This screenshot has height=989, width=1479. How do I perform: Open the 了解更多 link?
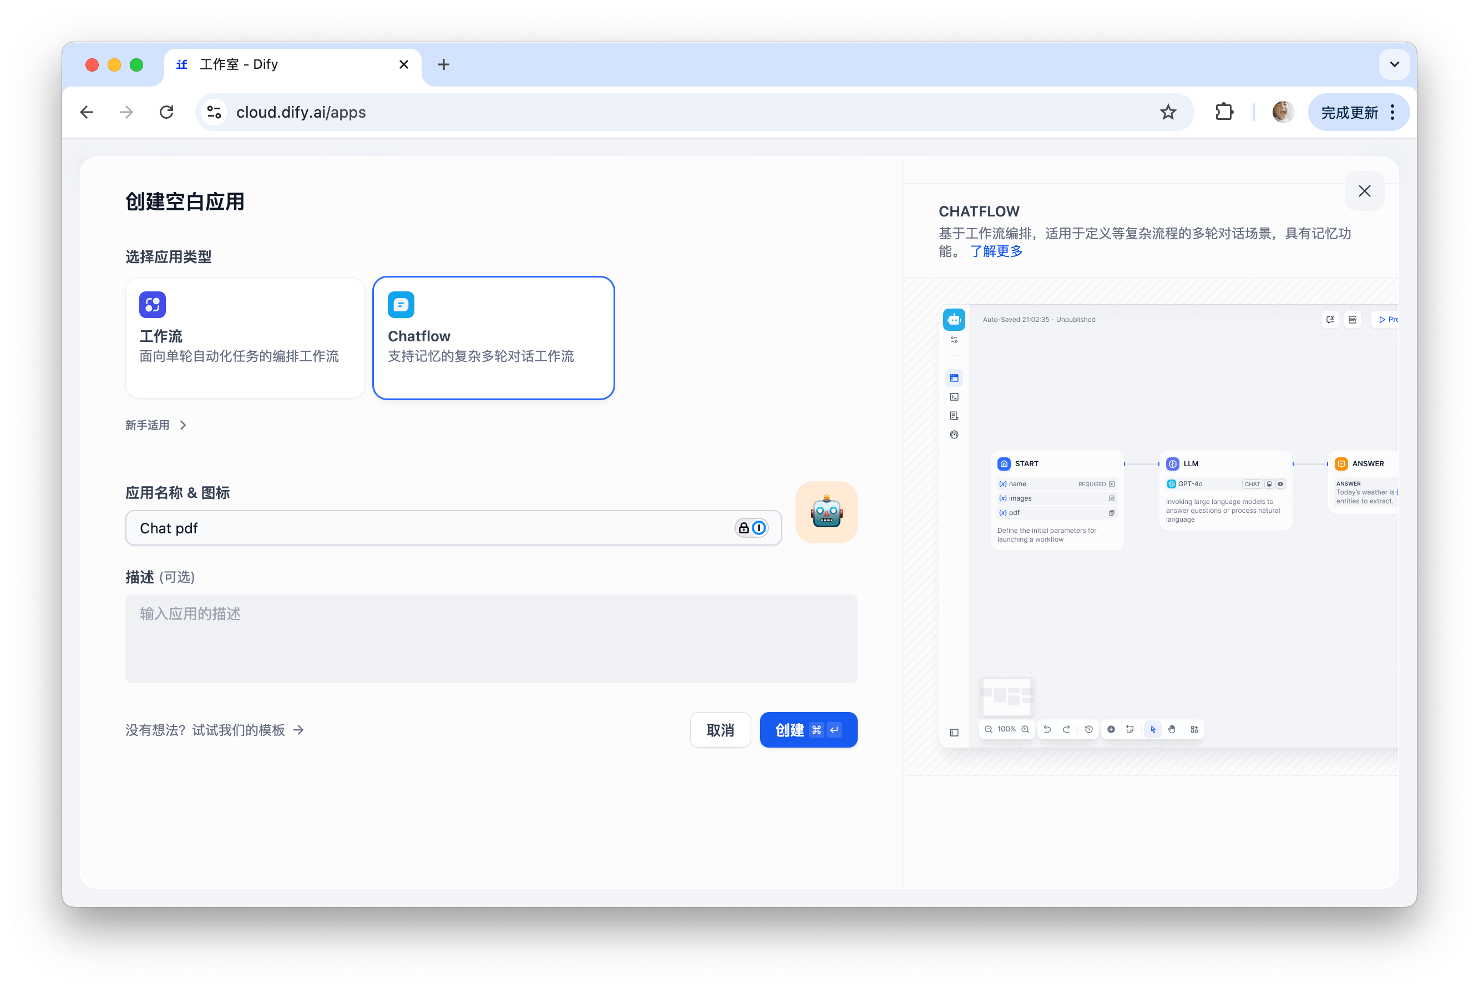(x=996, y=251)
